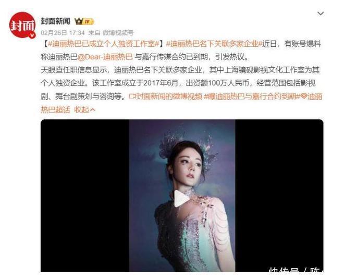Click the post timestamp 02月26日 17:34
Image resolution: width=344 pixels, height=280 pixels.
pos(63,33)
